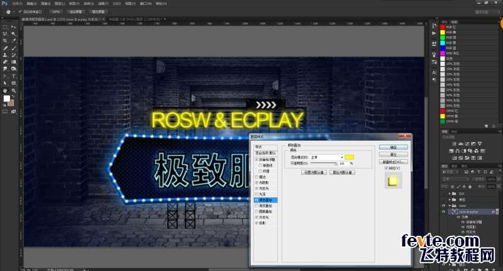Viewport: 503px width, 271px height.
Task: Collapse the open layer group above rosw & ecplay
Action: tap(450, 206)
